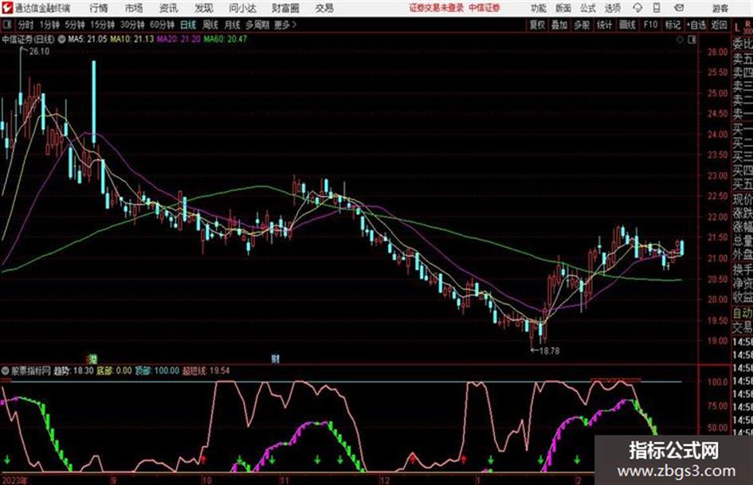Open the mail envelope icon
This screenshot has width=753, height=485.
679,8
